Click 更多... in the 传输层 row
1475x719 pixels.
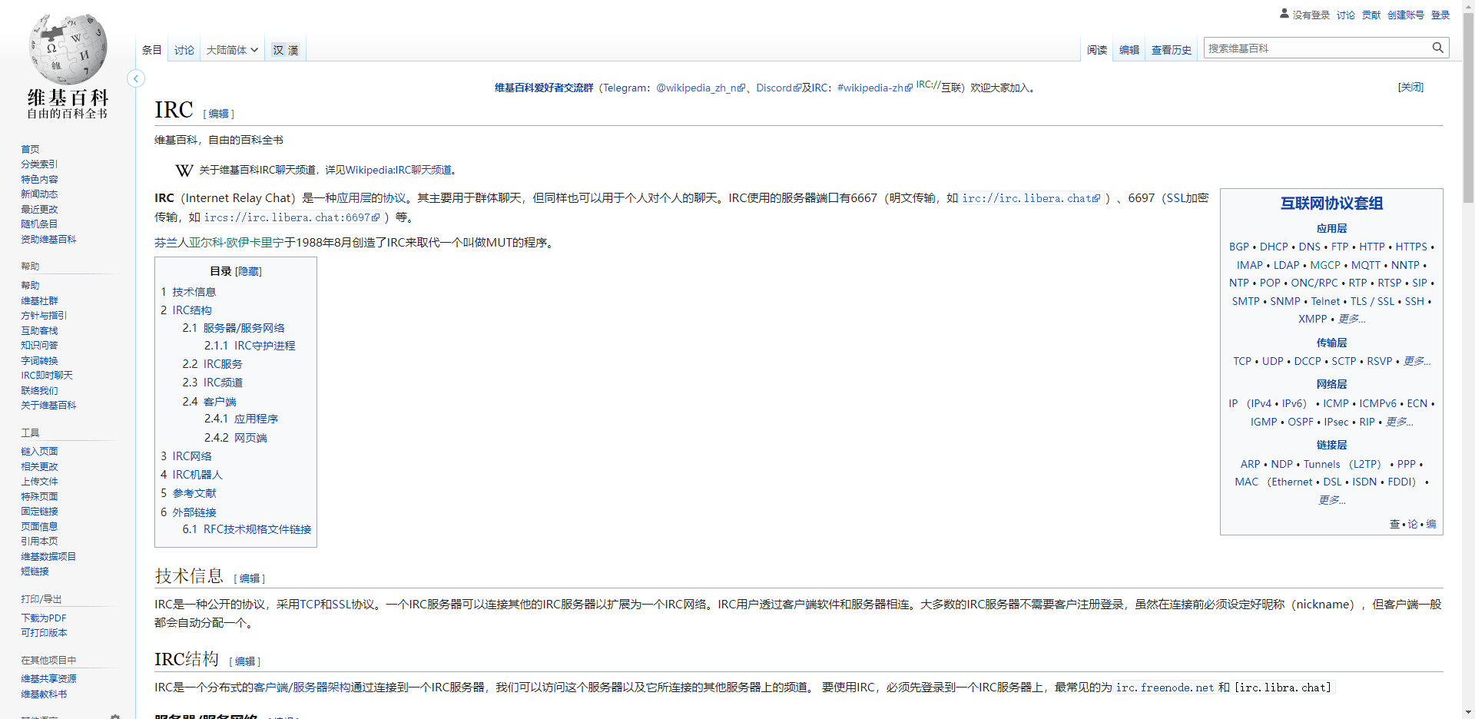1417,361
